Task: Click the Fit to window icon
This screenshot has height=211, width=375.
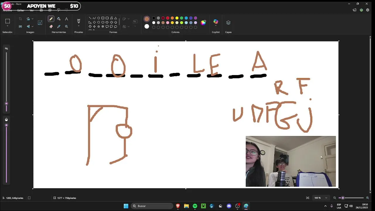Action: pyautogui.click(x=308, y=198)
